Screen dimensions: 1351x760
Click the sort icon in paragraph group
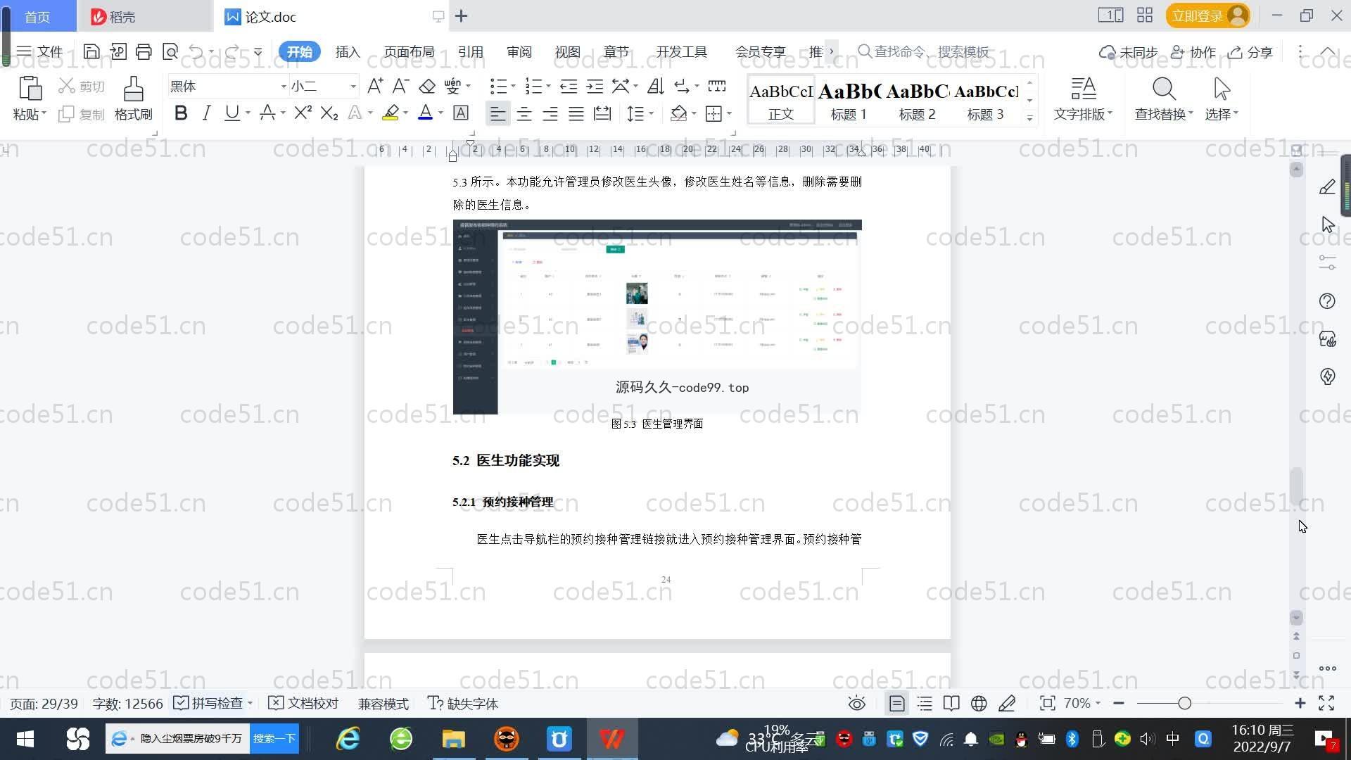tap(656, 86)
